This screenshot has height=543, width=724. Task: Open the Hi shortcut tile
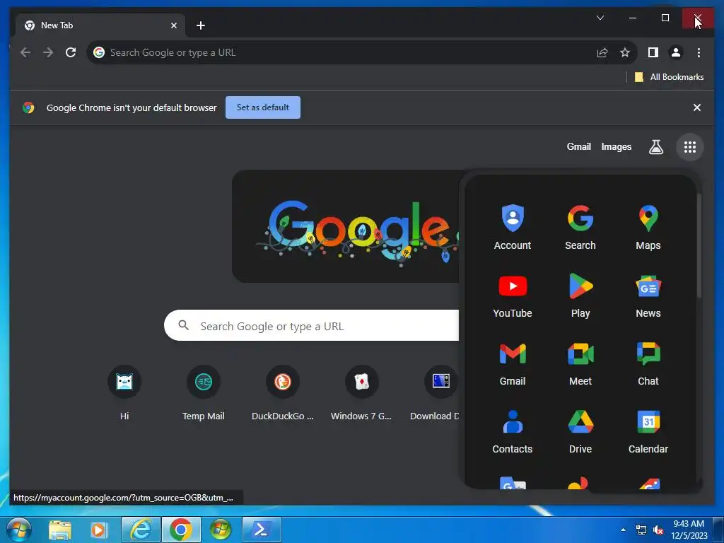point(124,393)
